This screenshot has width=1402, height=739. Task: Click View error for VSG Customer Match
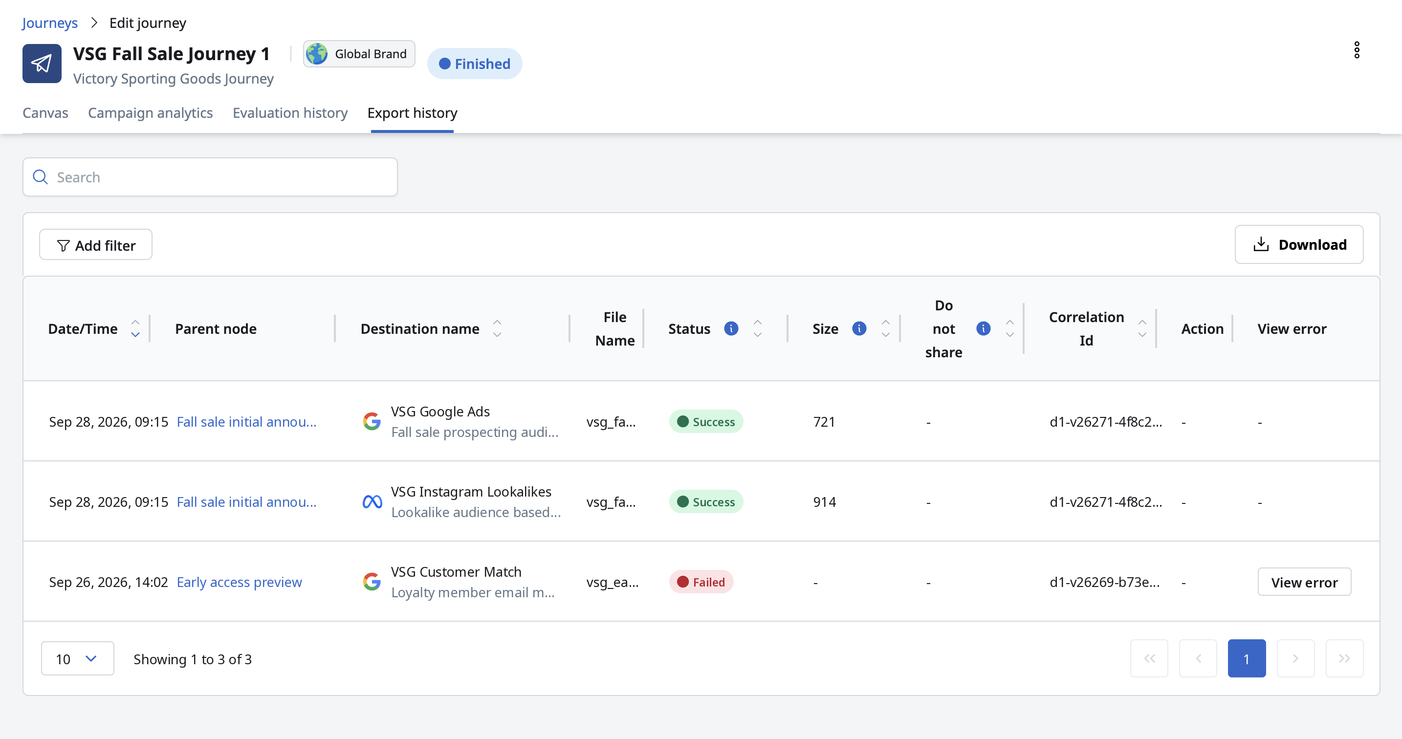(x=1304, y=582)
